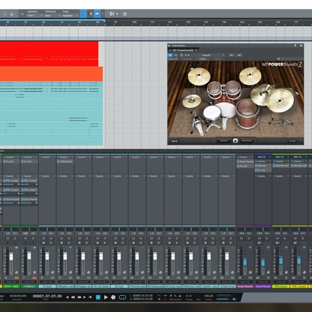Click the volume fader on channel 12
The height and width of the screenshot is (312, 312).
(x=119, y=256)
